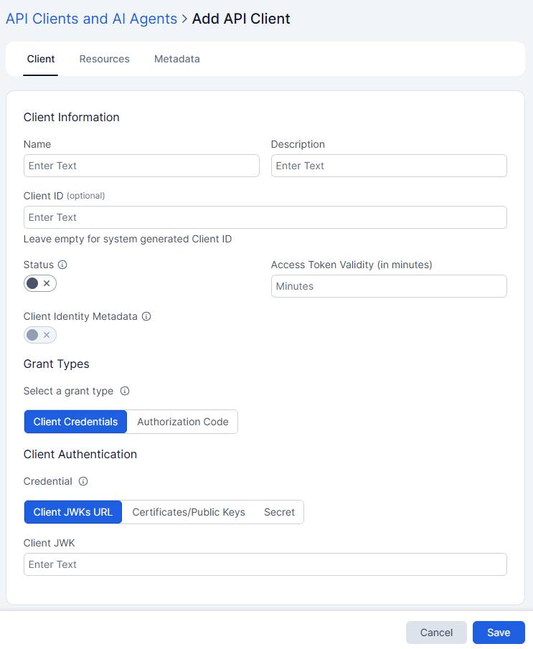This screenshot has width=533, height=649.
Task: Select the Client Credentials grant type
Action: (75, 422)
